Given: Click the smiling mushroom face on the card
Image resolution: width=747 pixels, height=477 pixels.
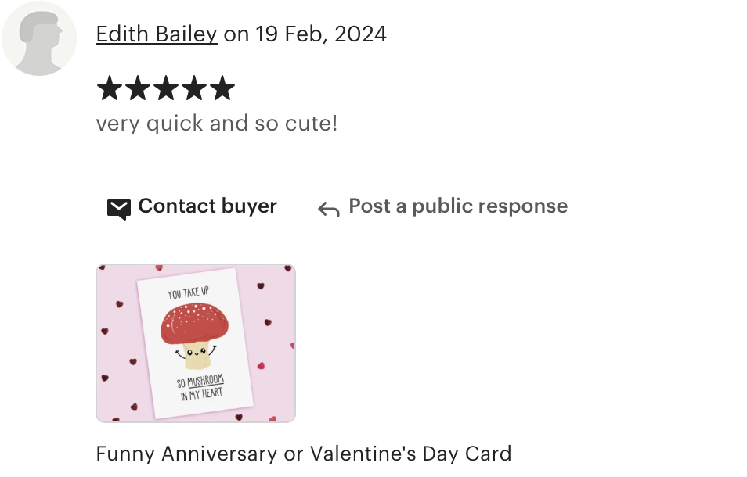Looking at the screenshot, I should pos(196,353).
